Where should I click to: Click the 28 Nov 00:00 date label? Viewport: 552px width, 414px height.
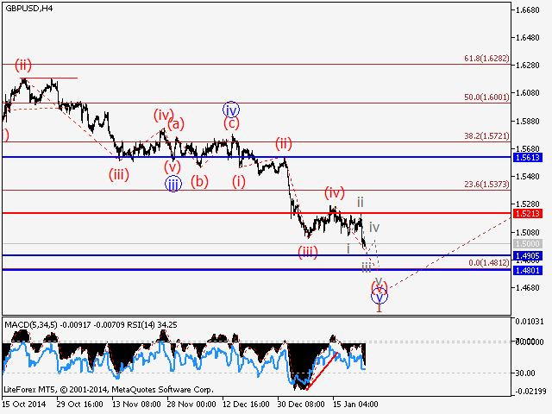pos(191,405)
